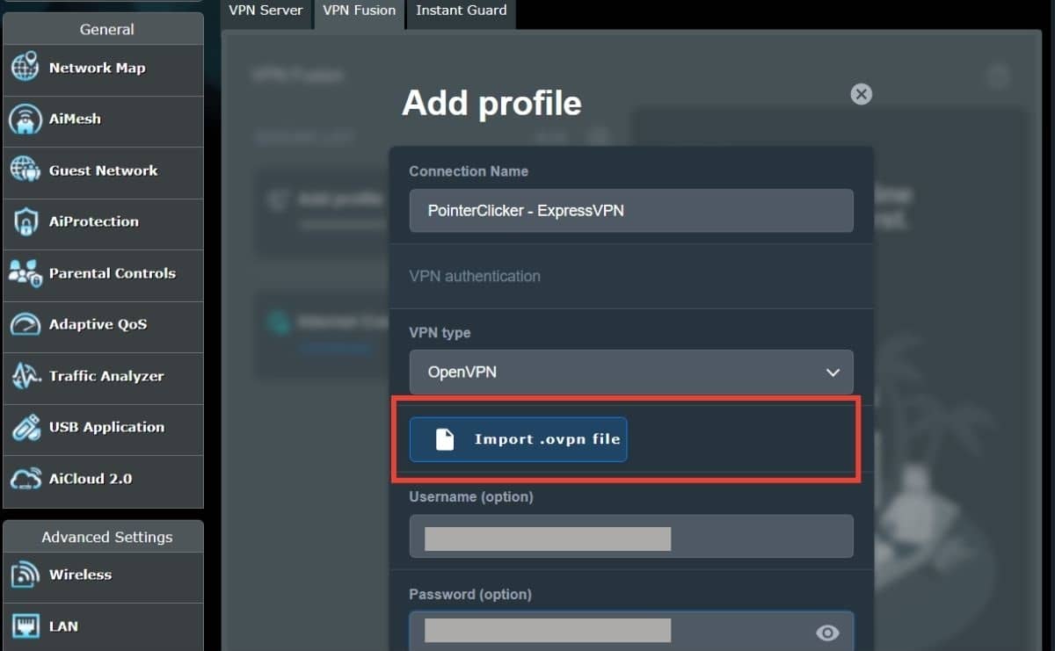The height and width of the screenshot is (651, 1055).
Task: Close the Add profile dialog
Action: pos(862,94)
